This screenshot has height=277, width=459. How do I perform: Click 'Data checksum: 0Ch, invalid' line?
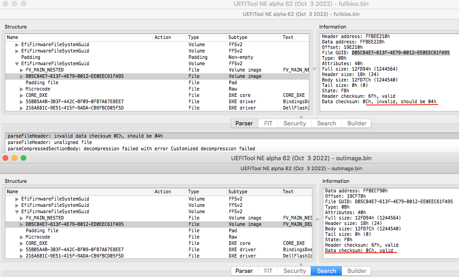click(379, 102)
